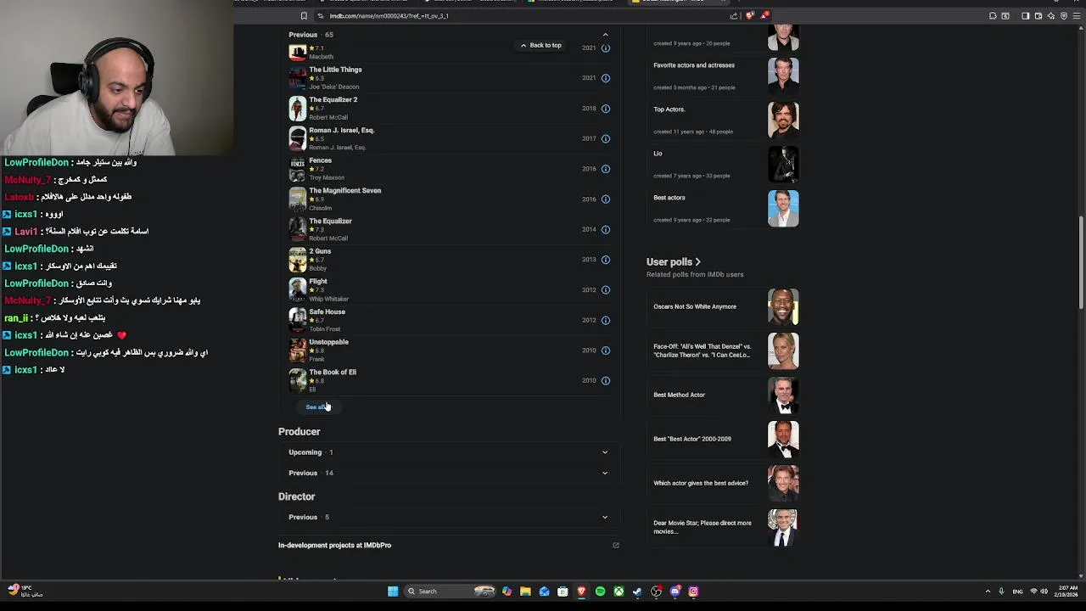Click the page vertical scrollbar thumb
Viewport: 1086px width, 611px height.
1081,263
